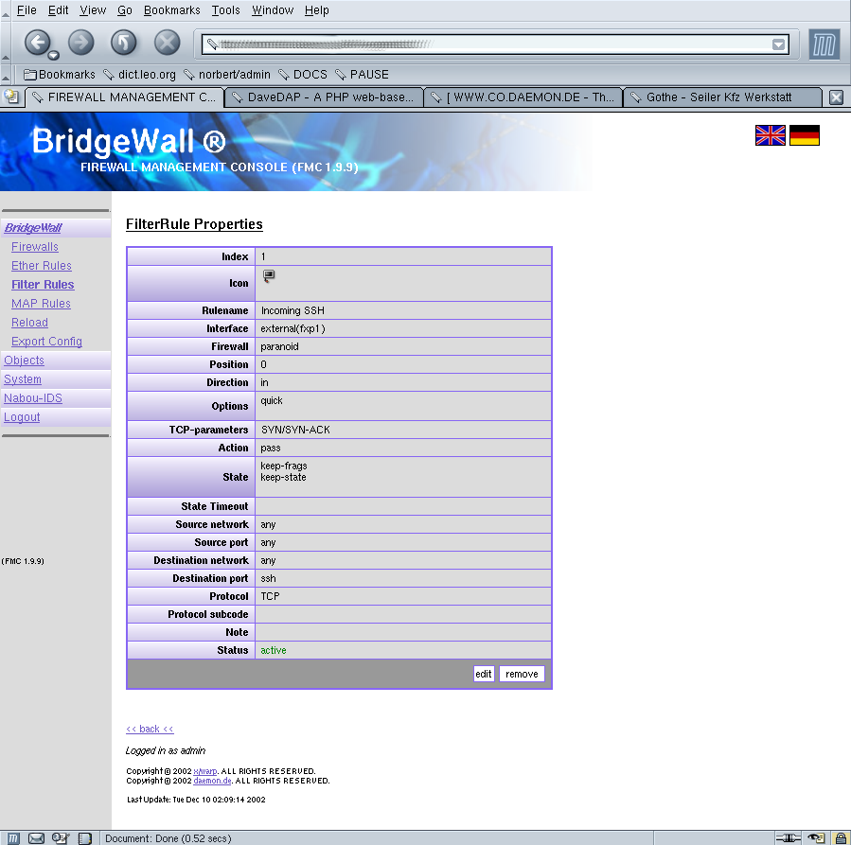Viewport: 851px width, 845px height.
Task: Open the Tools menu
Action: click(x=226, y=10)
